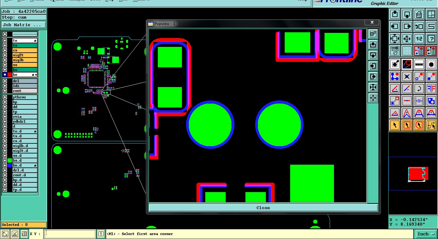Select layer name to.d in layer list
This screenshot has width=438, height=239.
[x=25, y=131]
